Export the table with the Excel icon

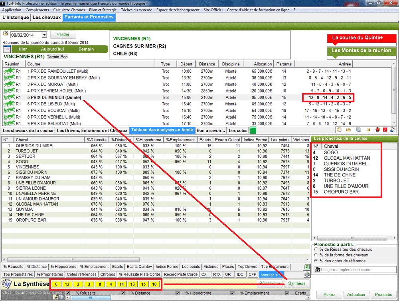[307, 267]
